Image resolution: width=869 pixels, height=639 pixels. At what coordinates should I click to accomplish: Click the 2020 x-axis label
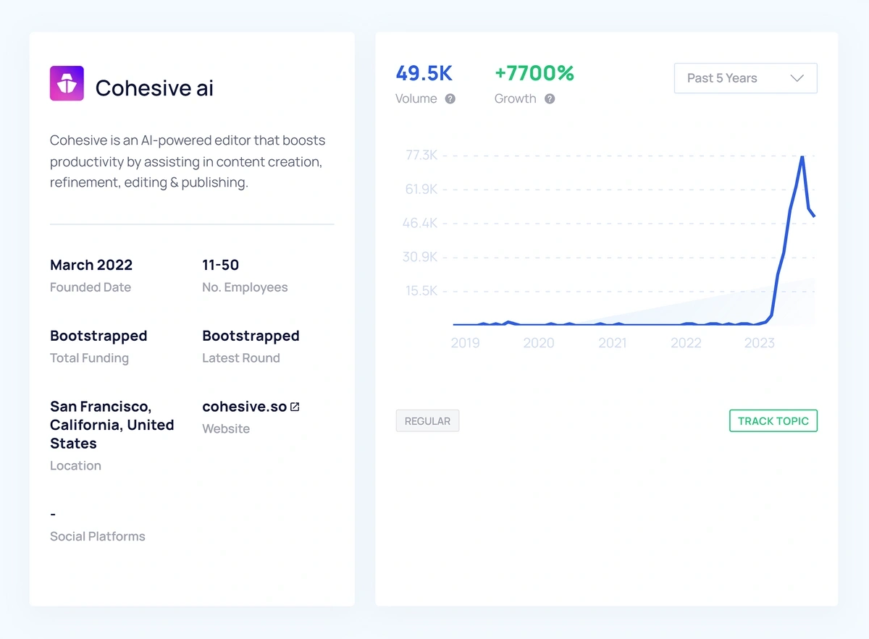pyautogui.click(x=539, y=343)
